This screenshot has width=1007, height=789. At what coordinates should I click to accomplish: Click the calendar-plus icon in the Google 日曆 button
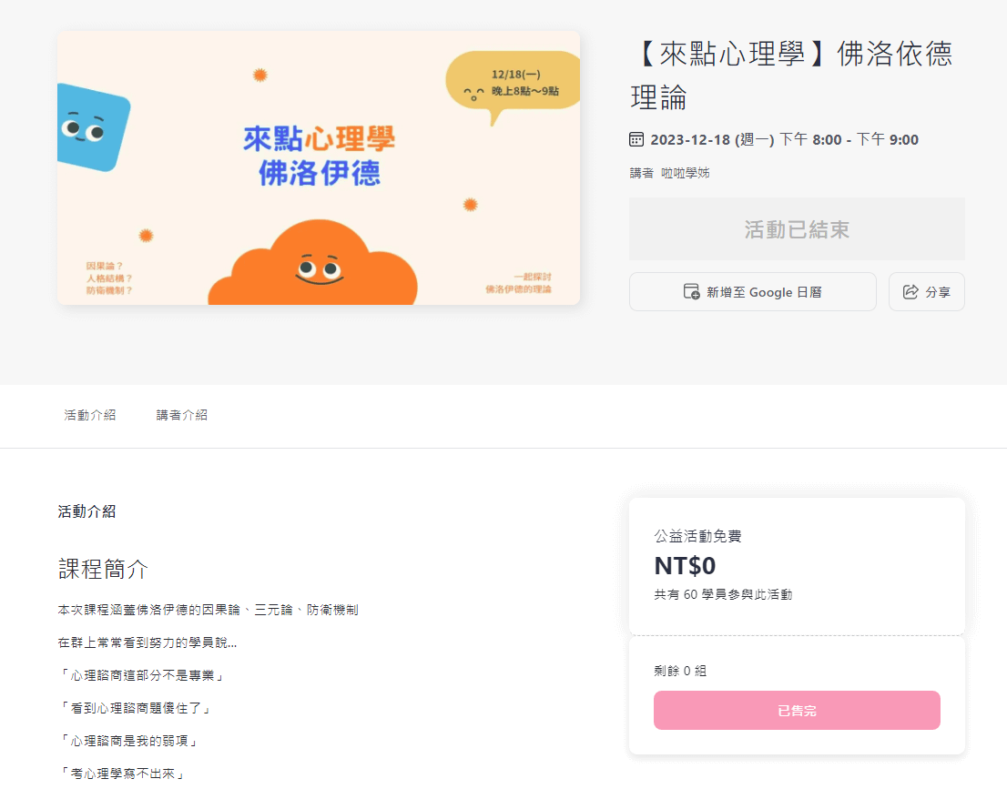point(692,292)
